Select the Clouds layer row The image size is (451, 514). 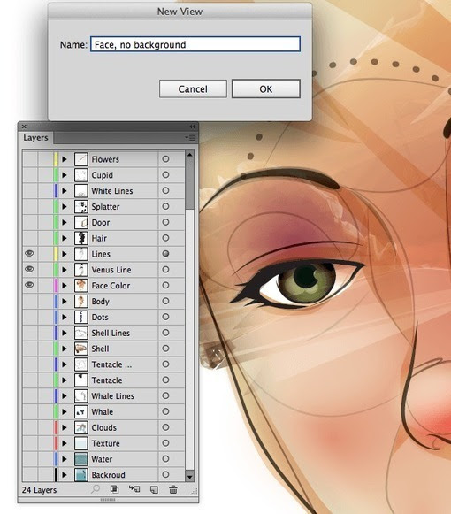point(103,427)
